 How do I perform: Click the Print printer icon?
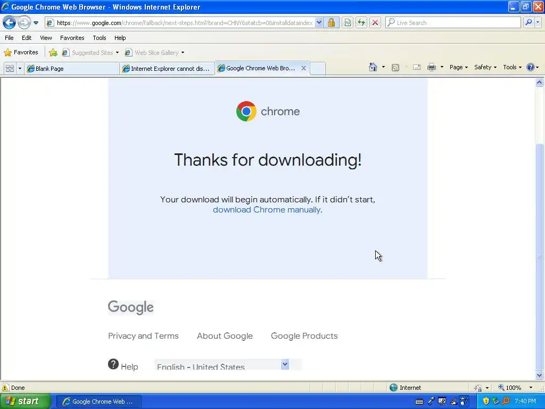click(431, 68)
